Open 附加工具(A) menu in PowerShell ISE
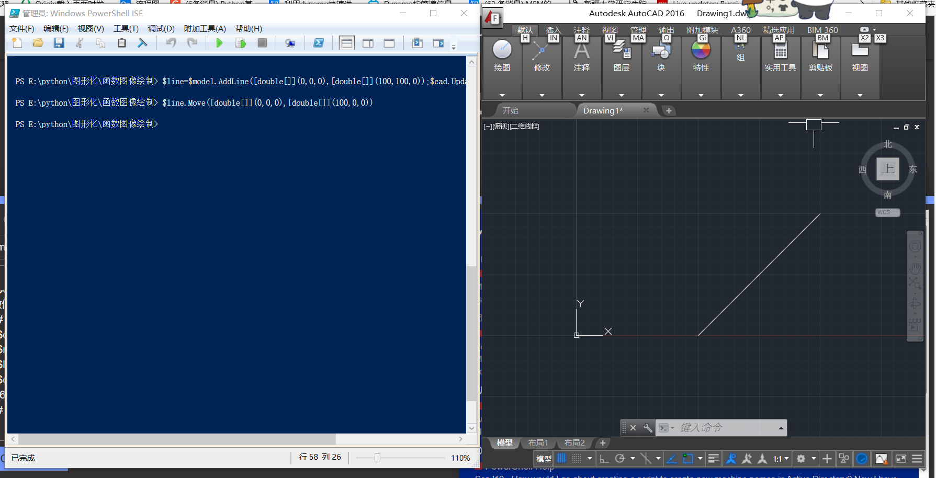936x478 pixels. [205, 29]
